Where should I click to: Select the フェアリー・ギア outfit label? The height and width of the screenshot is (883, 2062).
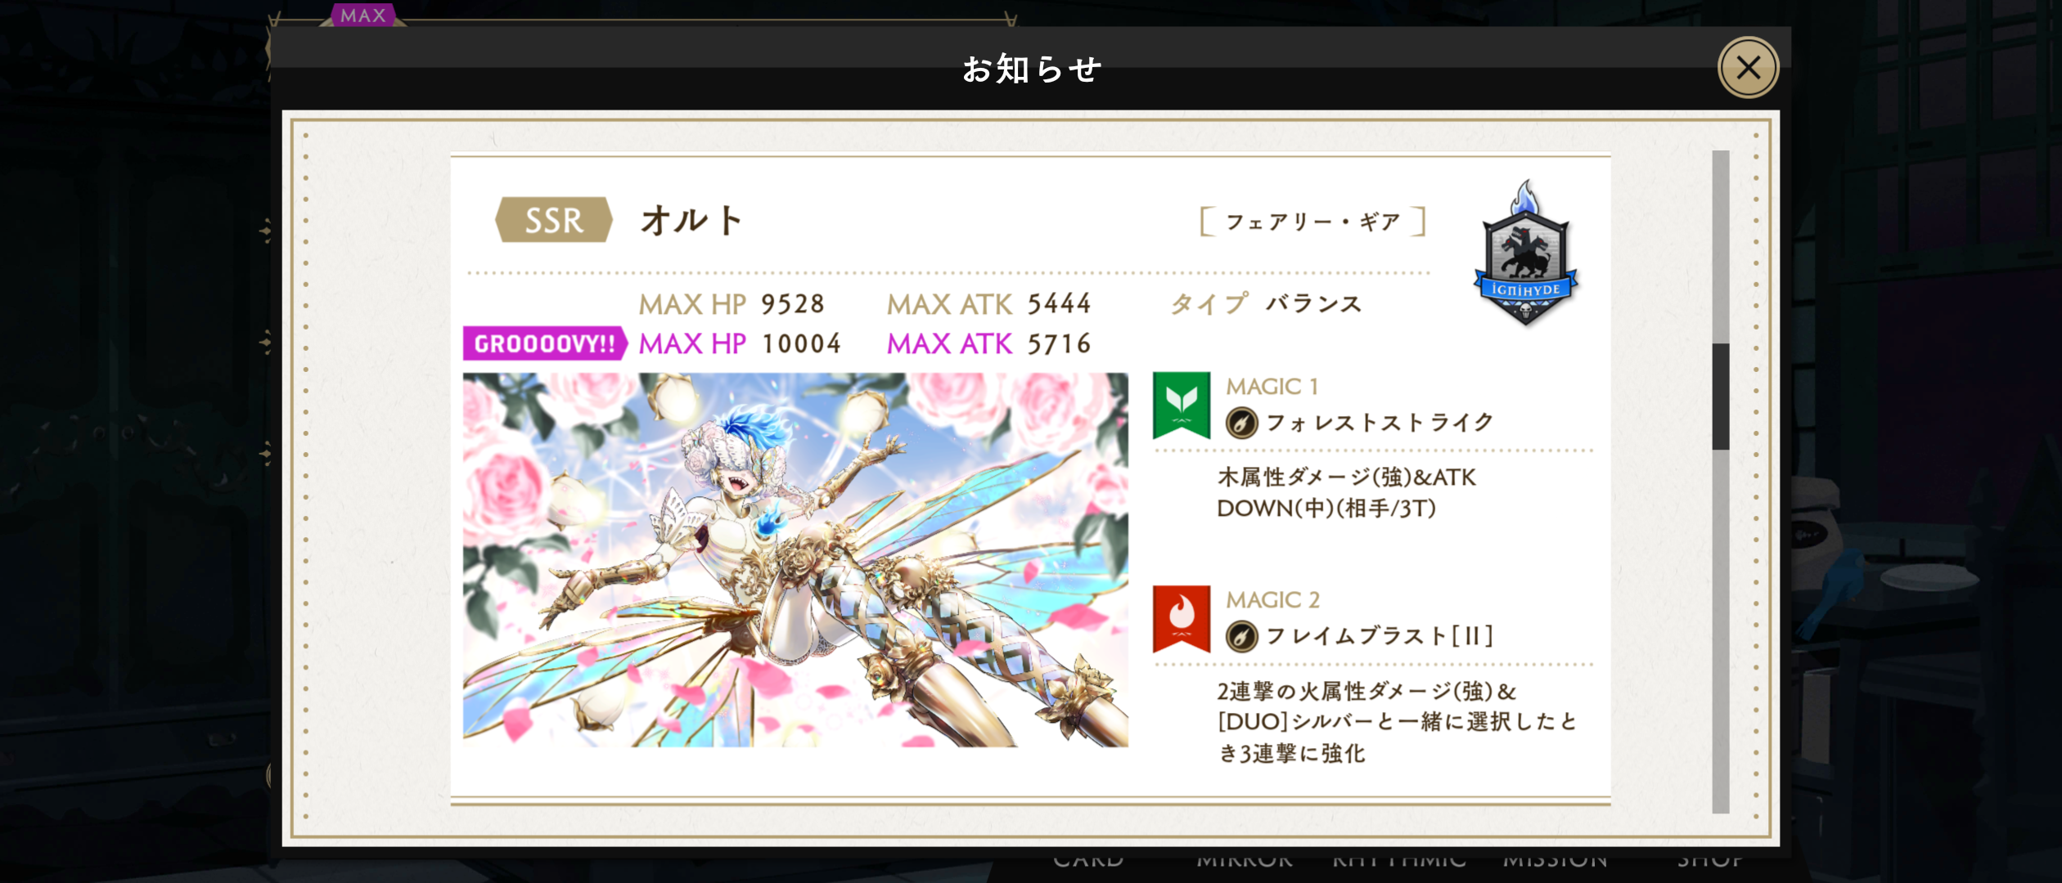tap(1312, 222)
